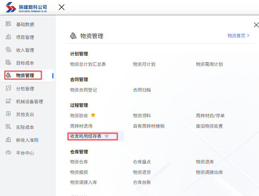Select 实际成本 in the left menu
This screenshot has height=196, width=259.
point(24,127)
